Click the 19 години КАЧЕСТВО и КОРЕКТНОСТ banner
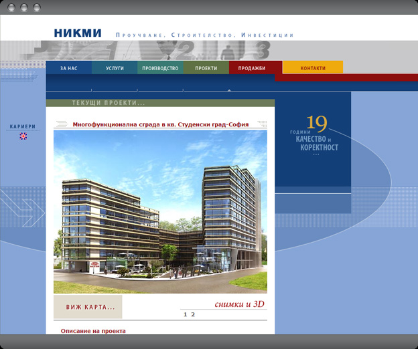418x349 pixels. click(x=313, y=136)
